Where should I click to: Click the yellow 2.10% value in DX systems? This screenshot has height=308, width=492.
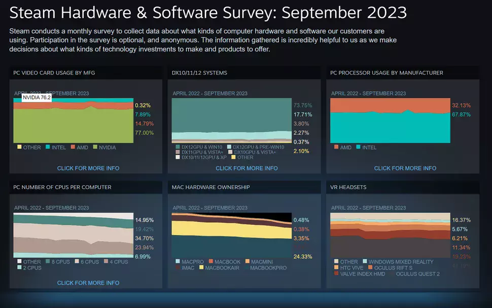[x=301, y=151]
